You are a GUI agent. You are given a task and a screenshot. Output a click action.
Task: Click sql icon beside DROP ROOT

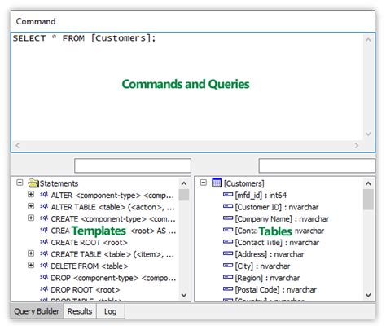44,289
